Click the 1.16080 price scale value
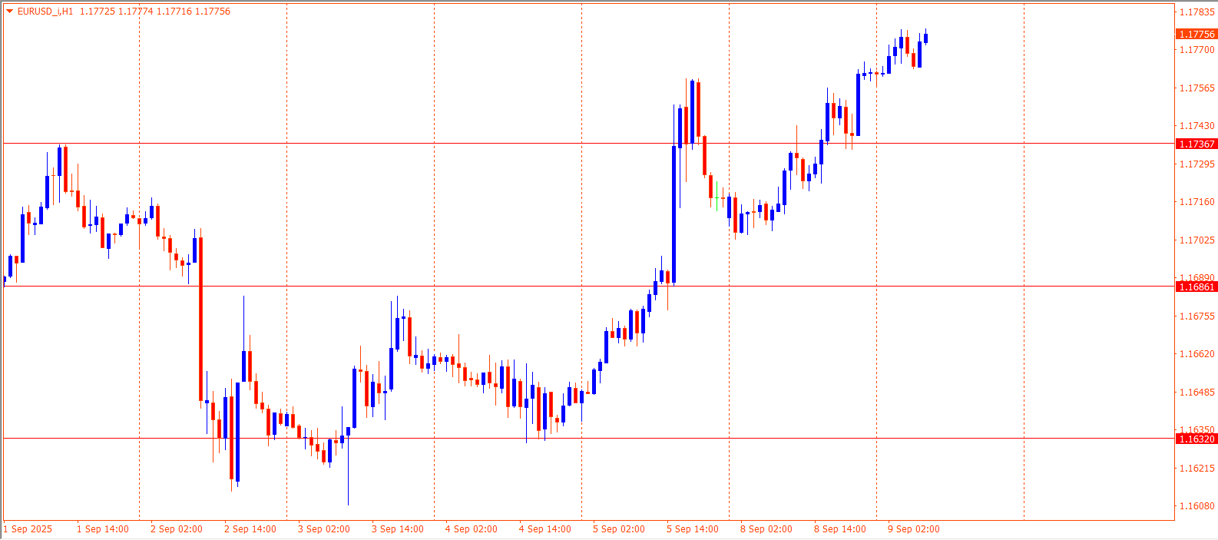The image size is (1218, 540). pyautogui.click(x=1196, y=506)
